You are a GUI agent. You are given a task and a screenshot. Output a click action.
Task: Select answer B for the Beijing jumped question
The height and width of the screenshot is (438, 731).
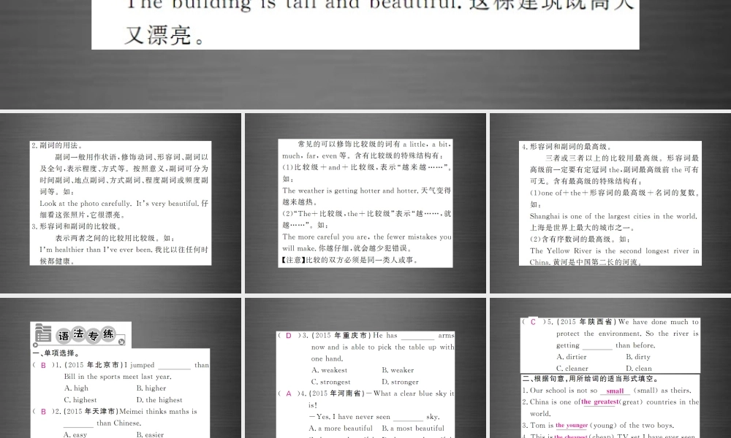click(x=43, y=365)
